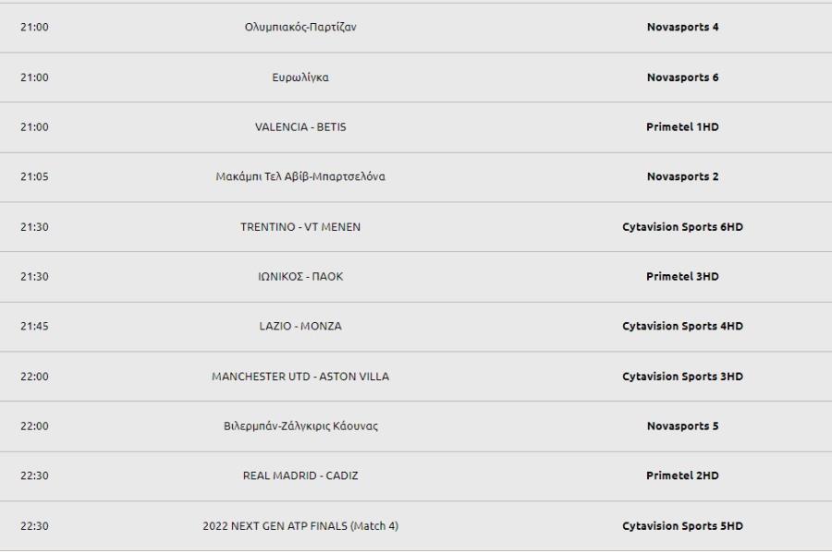Open the Ευρωλίγκα listing at 21:00
Image resolution: width=832 pixels, height=552 pixels.
point(300,78)
